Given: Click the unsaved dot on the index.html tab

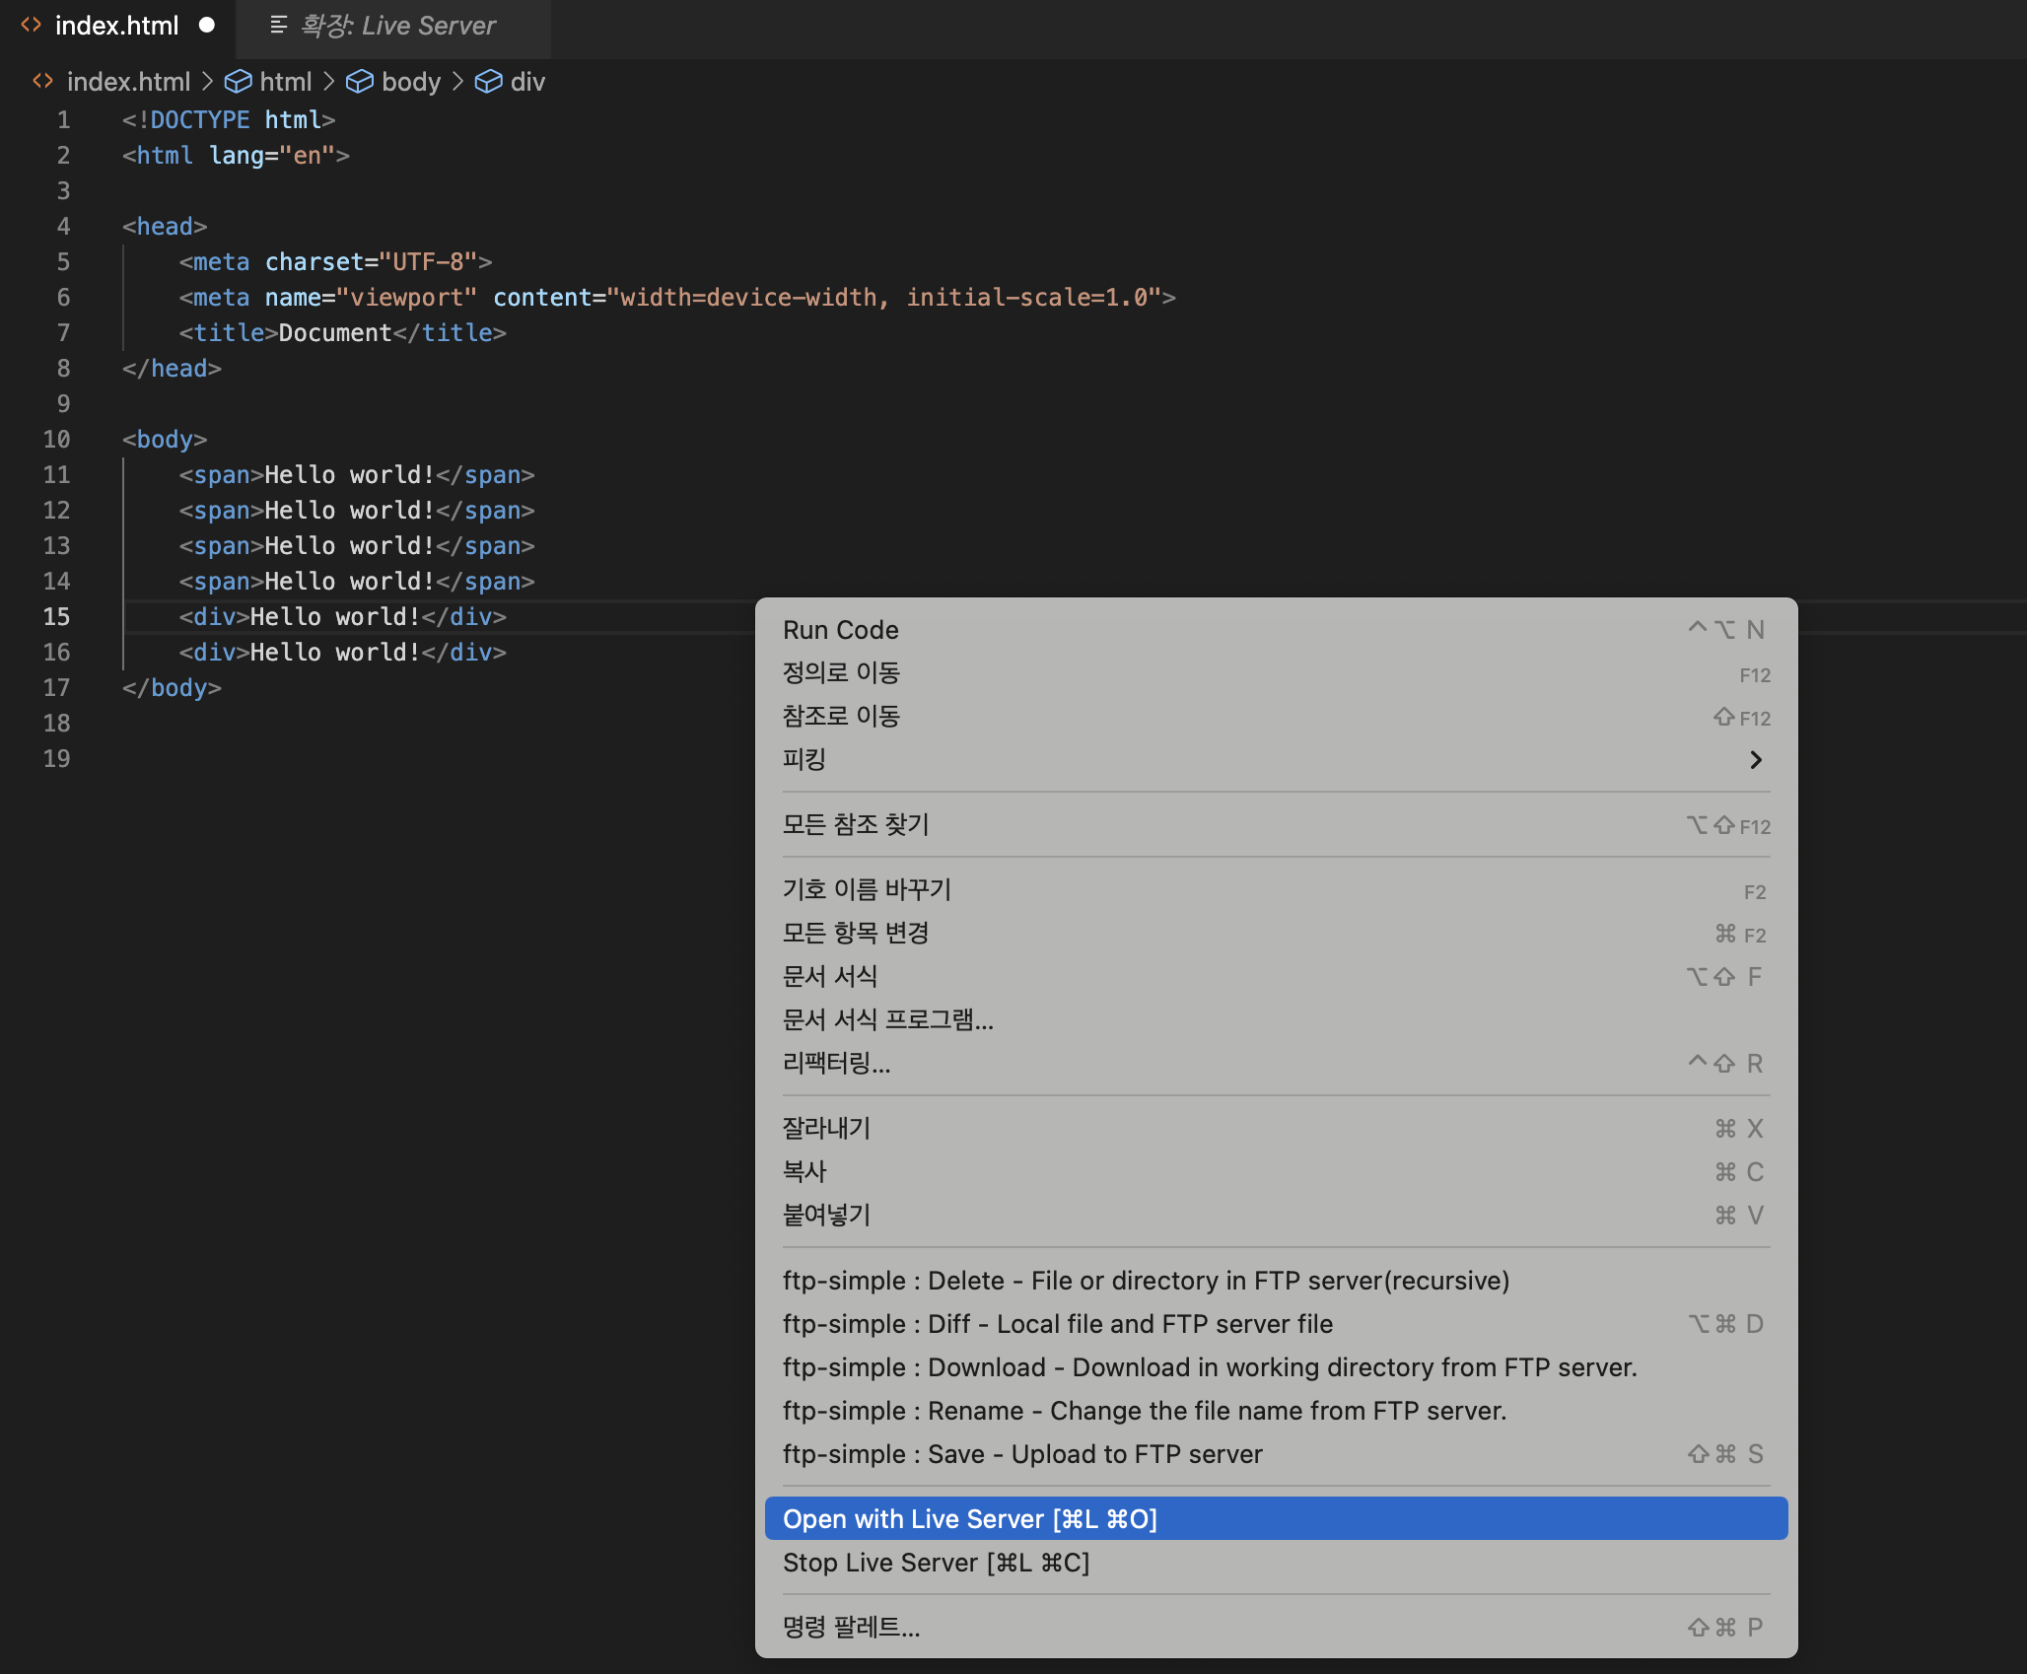Looking at the screenshot, I should pos(207,26).
